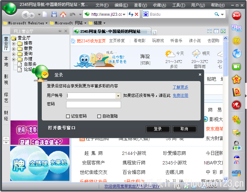Click the back navigation arrow
247x192 pixels.
[25, 15]
